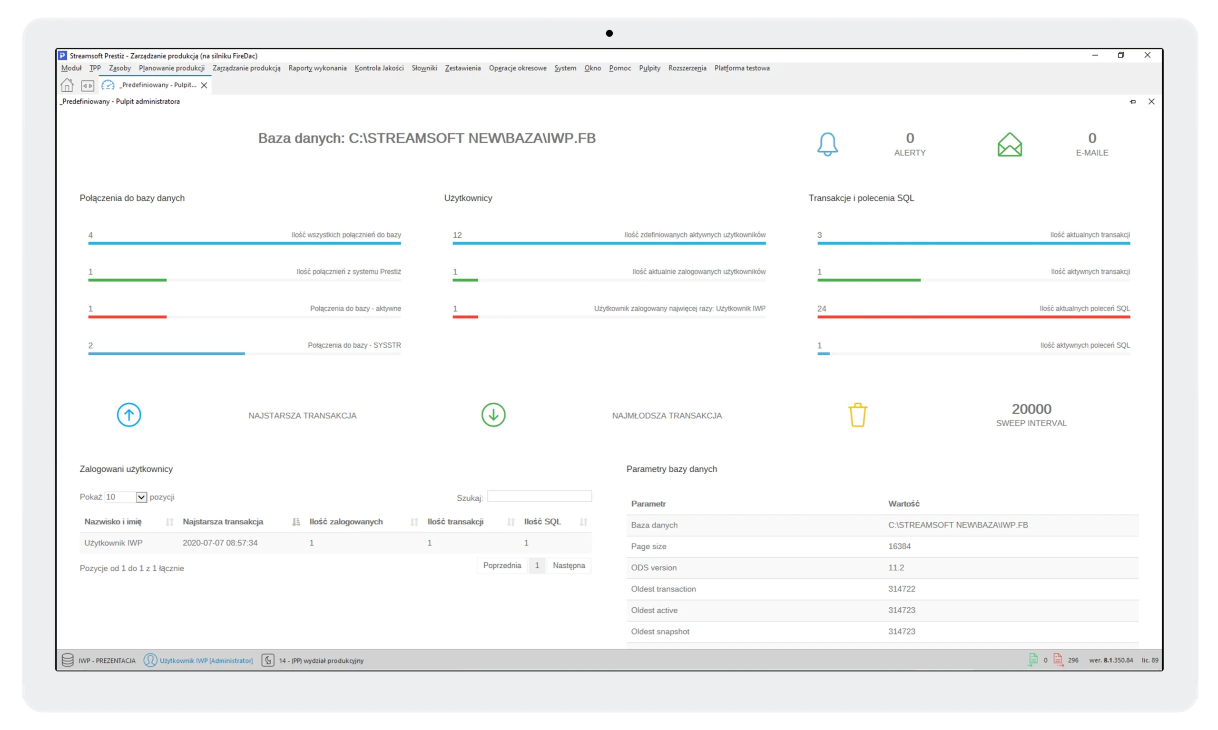This screenshot has height=730, width=1218.
Task: Click the home icon in toolbar
Action: (67, 85)
